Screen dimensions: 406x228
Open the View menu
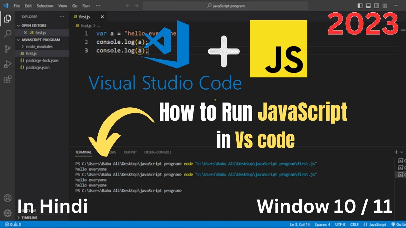[63, 6]
